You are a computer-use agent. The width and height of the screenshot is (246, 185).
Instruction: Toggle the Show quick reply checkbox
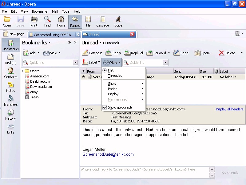(105, 107)
